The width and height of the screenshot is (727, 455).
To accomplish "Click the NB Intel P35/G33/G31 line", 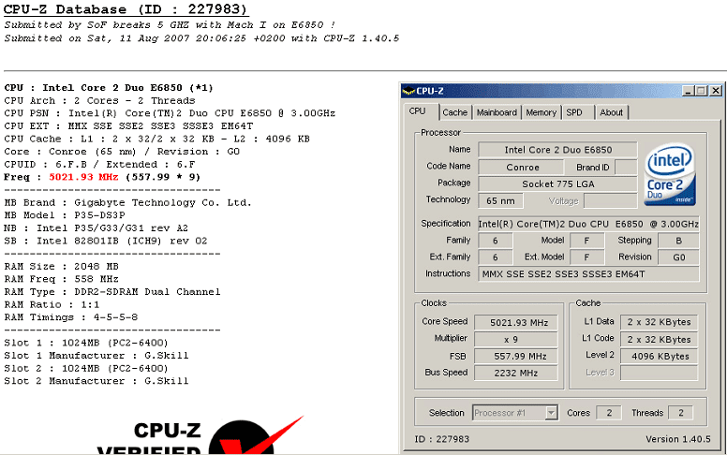I will click(96, 227).
